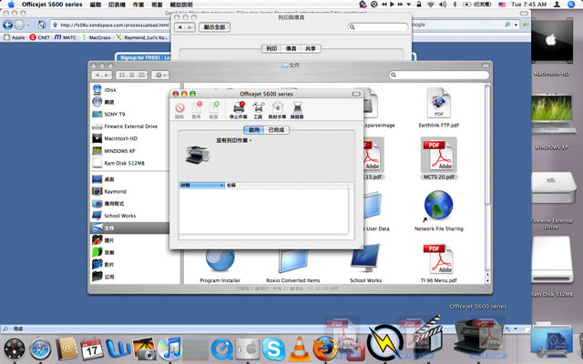Click the 停止作業 (stop jobs) printer icon
The height and width of the screenshot is (364, 583).
tap(239, 110)
